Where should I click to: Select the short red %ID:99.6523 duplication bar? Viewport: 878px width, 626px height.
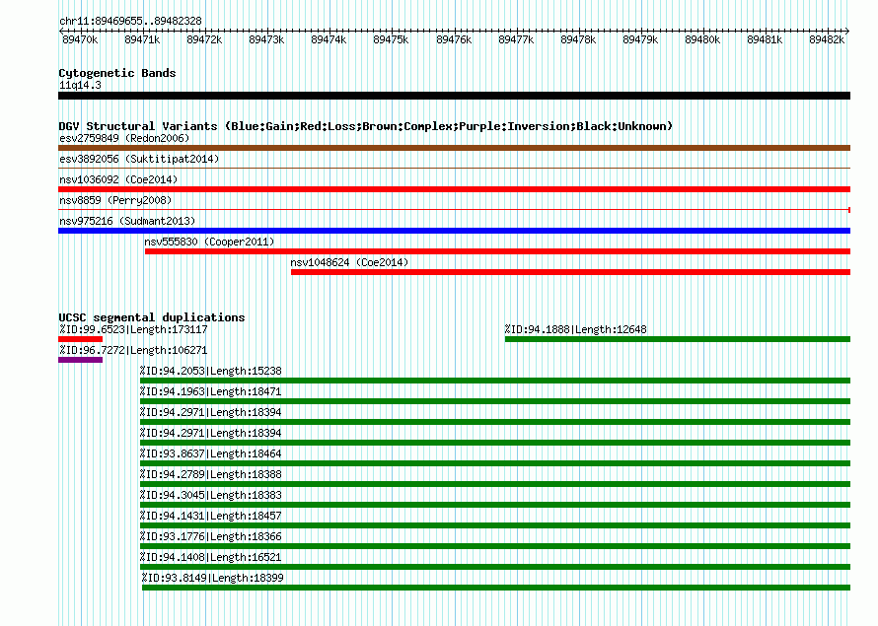81,339
